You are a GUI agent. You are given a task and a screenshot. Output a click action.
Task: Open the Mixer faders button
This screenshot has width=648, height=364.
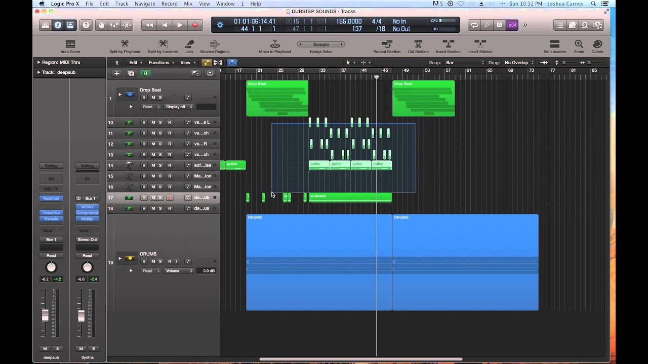click(x=114, y=25)
